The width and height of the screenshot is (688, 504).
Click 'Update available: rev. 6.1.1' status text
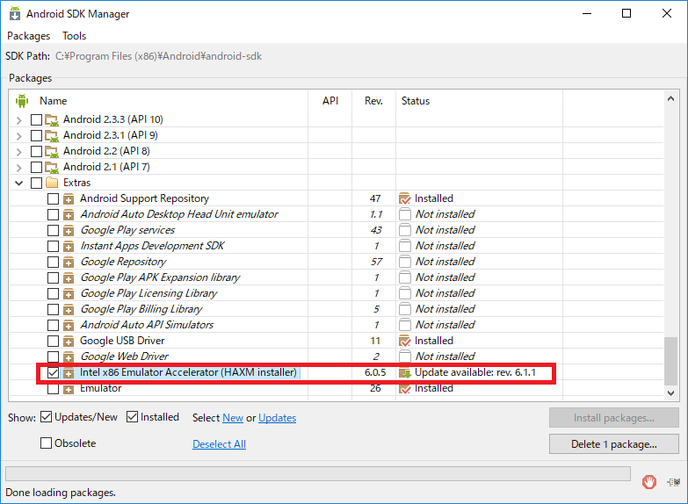(475, 372)
